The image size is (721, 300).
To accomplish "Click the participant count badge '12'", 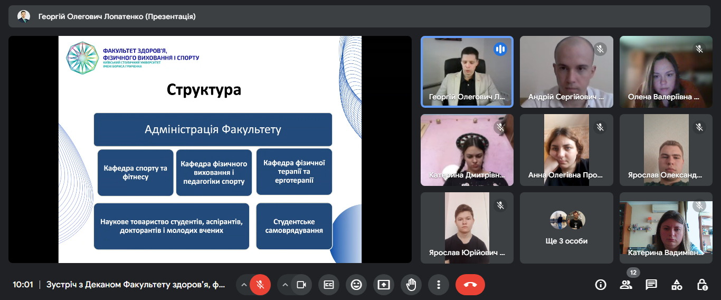I will (633, 273).
